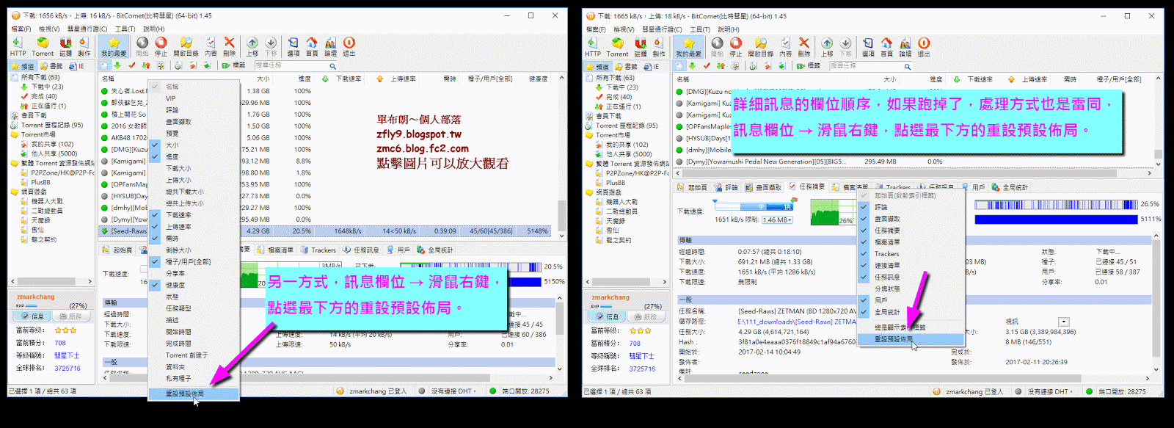Toggle 種子/用戶[全部] column in left context menu
The width and height of the screenshot is (1174, 428).
[194, 261]
